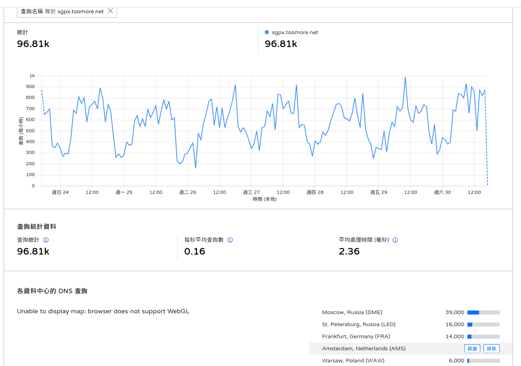The height and width of the screenshot is (366, 521).
Task: Select the Amsterdam, Netherlands (AMS) row
Action: coord(411,349)
